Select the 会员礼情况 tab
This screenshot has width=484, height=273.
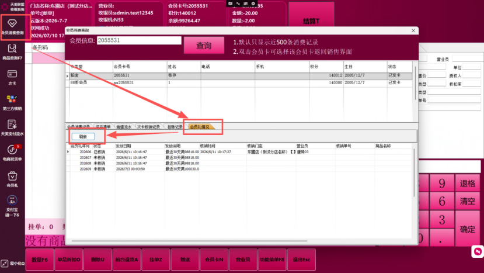(x=200, y=127)
